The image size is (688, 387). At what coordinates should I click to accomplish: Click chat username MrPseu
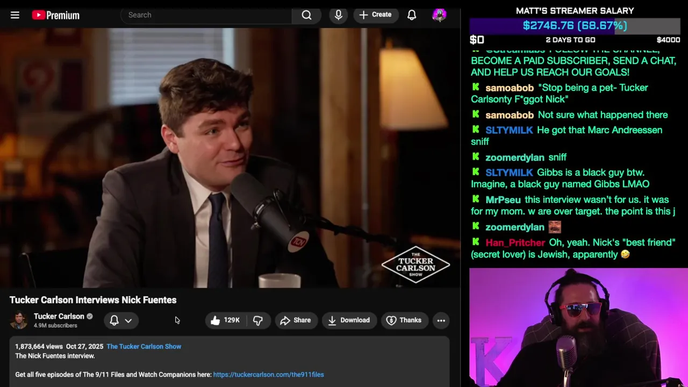point(503,200)
